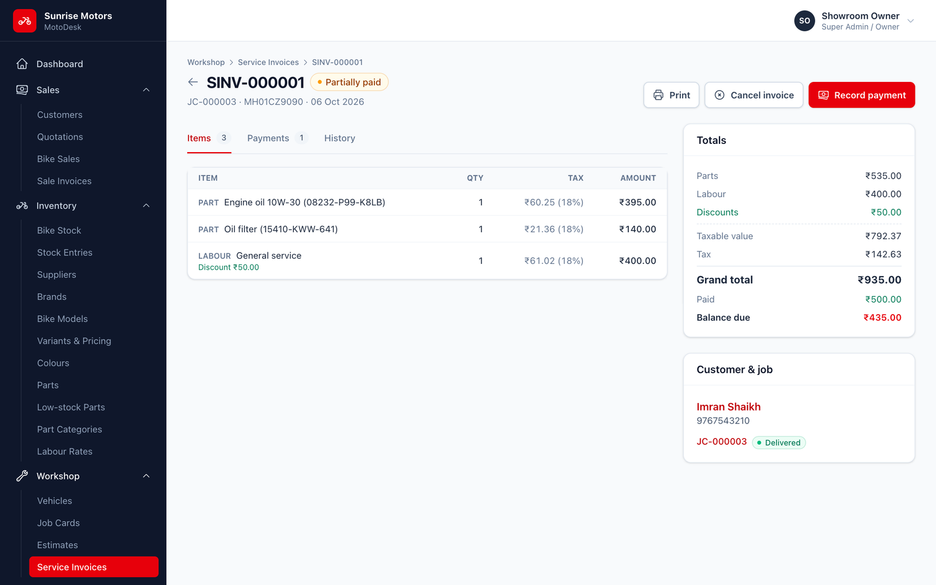Screen dimensions: 936x585
Task: Open Bike Stock in the sidebar
Action: pyautogui.click(x=59, y=230)
